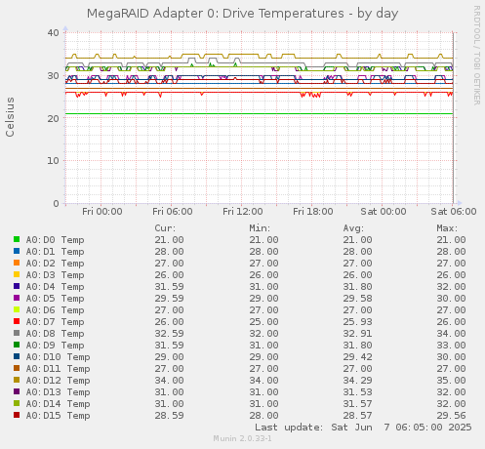485x449 pixels.
Task: Click the A0:D5 Temp purple legend swatch
Action: point(17,298)
